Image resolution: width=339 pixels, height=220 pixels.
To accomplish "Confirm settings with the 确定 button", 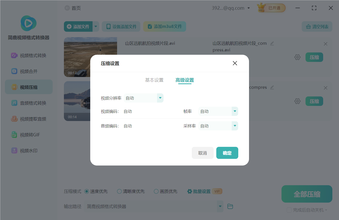I will [x=227, y=153].
